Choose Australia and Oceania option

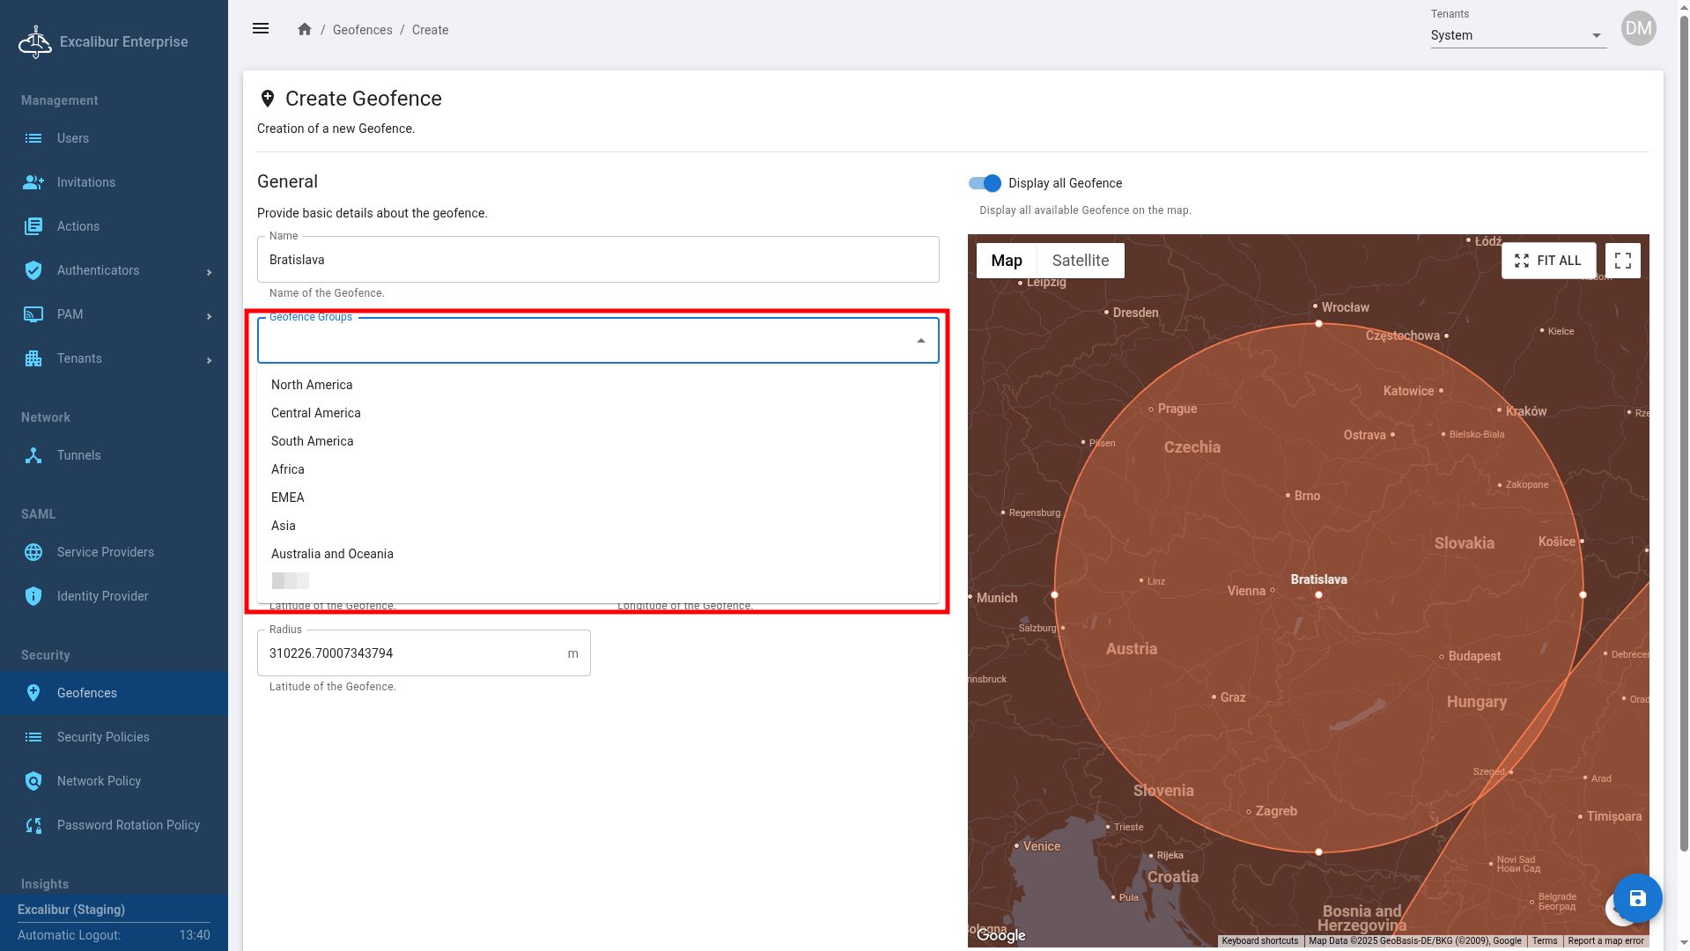[332, 554]
